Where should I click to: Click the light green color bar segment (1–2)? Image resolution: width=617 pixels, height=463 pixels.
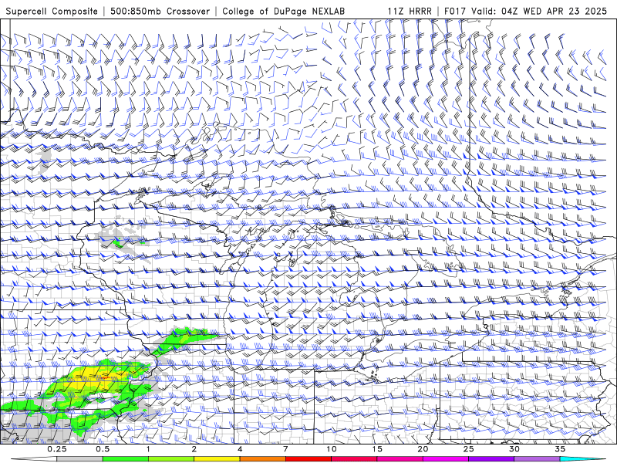pyautogui.click(x=171, y=459)
